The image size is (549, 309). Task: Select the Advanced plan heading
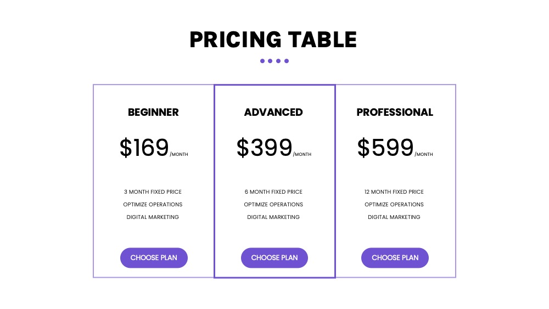pyautogui.click(x=273, y=113)
